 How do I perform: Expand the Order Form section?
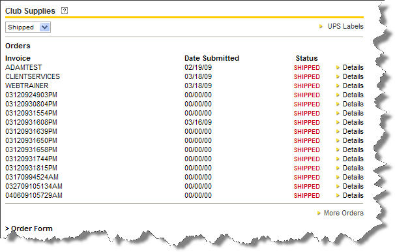(x=29, y=228)
